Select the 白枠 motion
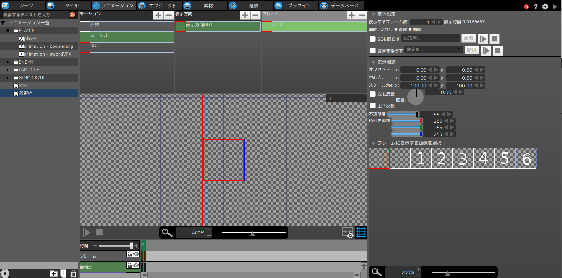 [x=127, y=27]
